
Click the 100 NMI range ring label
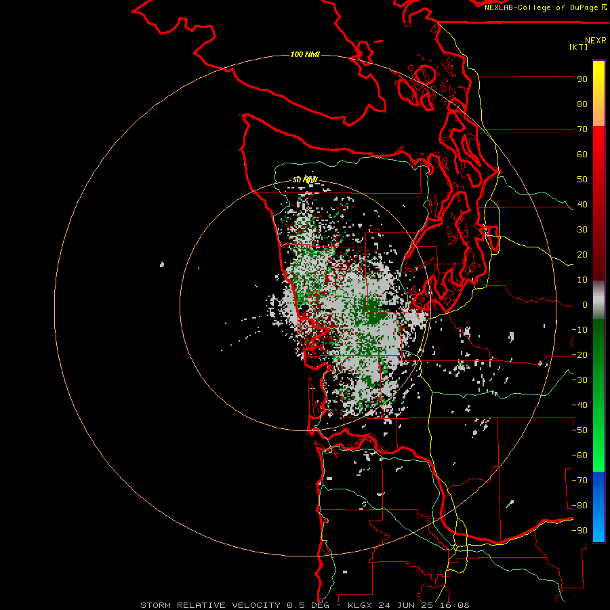coord(305,54)
